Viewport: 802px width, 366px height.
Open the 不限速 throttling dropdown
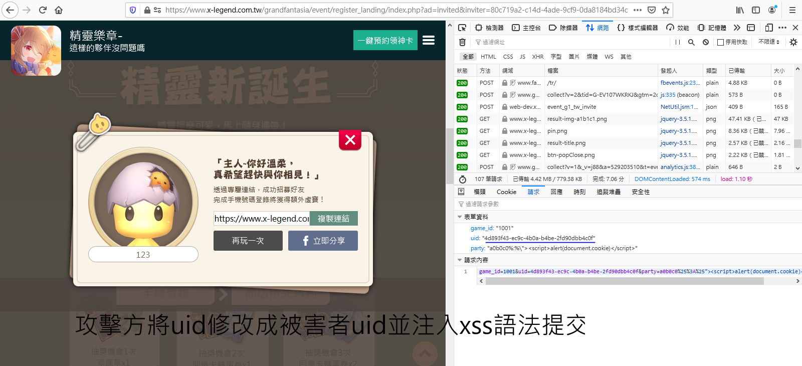click(769, 42)
